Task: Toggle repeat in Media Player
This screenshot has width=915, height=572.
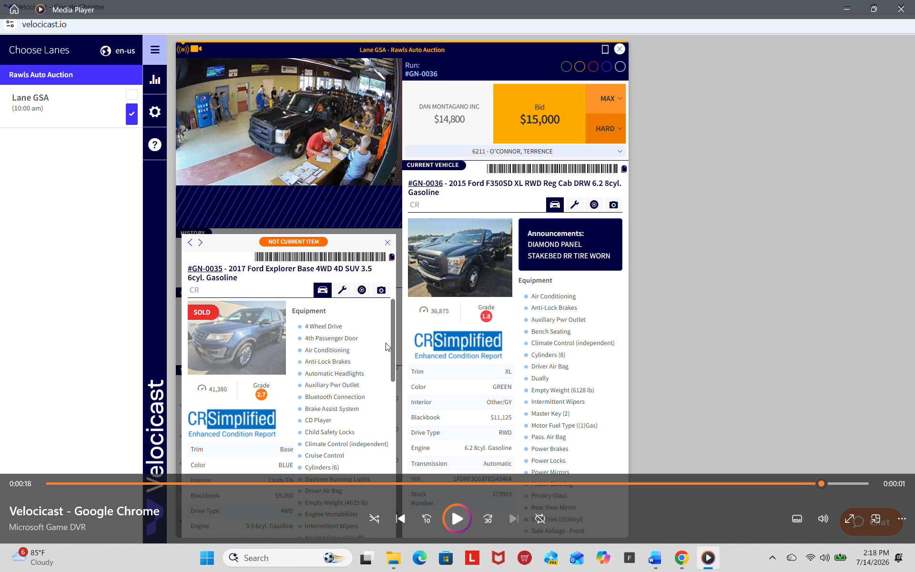Action: tap(540, 519)
